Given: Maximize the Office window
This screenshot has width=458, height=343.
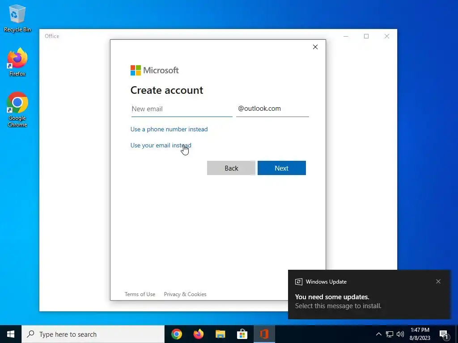Looking at the screenshot, I should pos(366,36).
